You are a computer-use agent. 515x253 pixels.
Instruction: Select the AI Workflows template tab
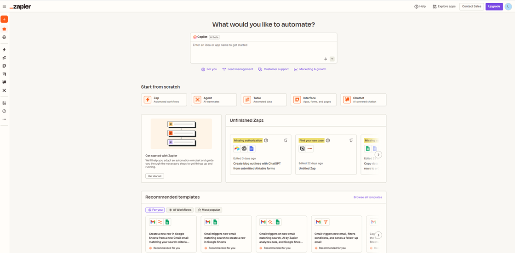[x=180, y=210]
